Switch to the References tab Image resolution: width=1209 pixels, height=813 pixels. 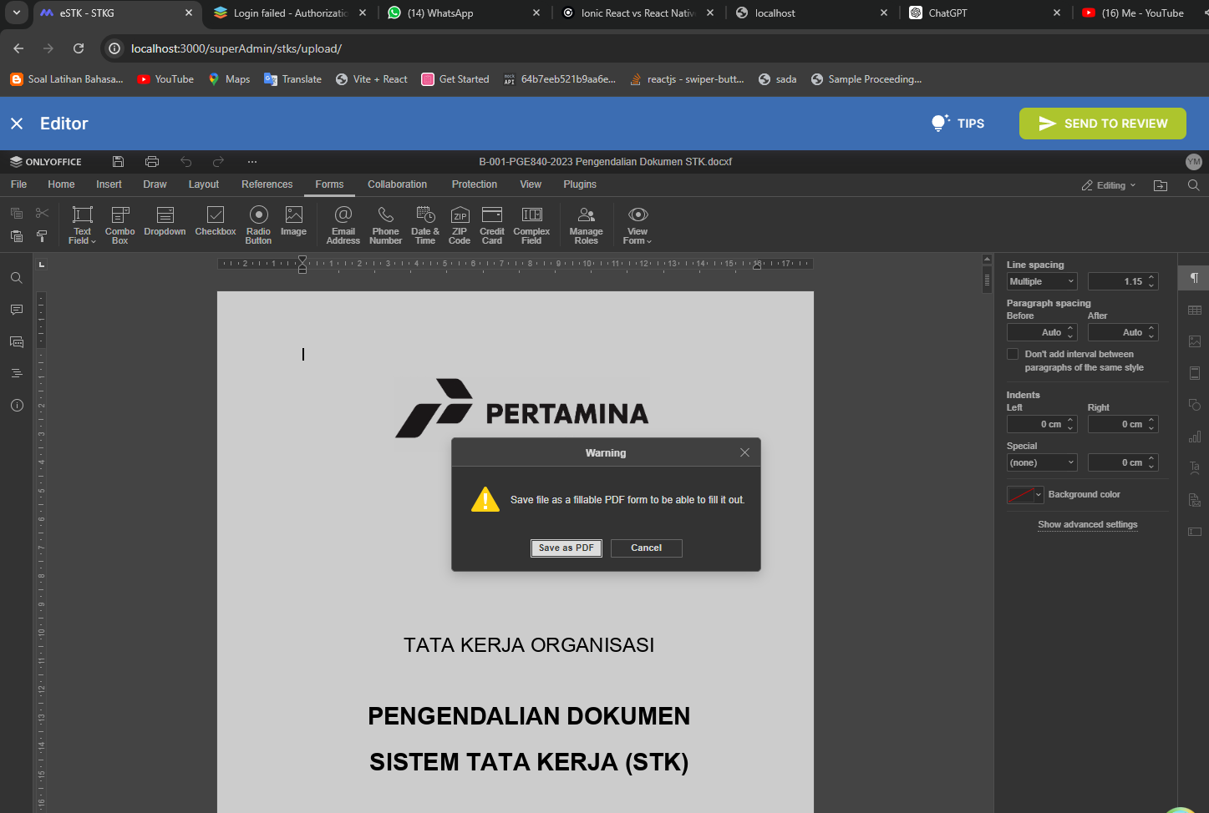click(x=267, y=184)
